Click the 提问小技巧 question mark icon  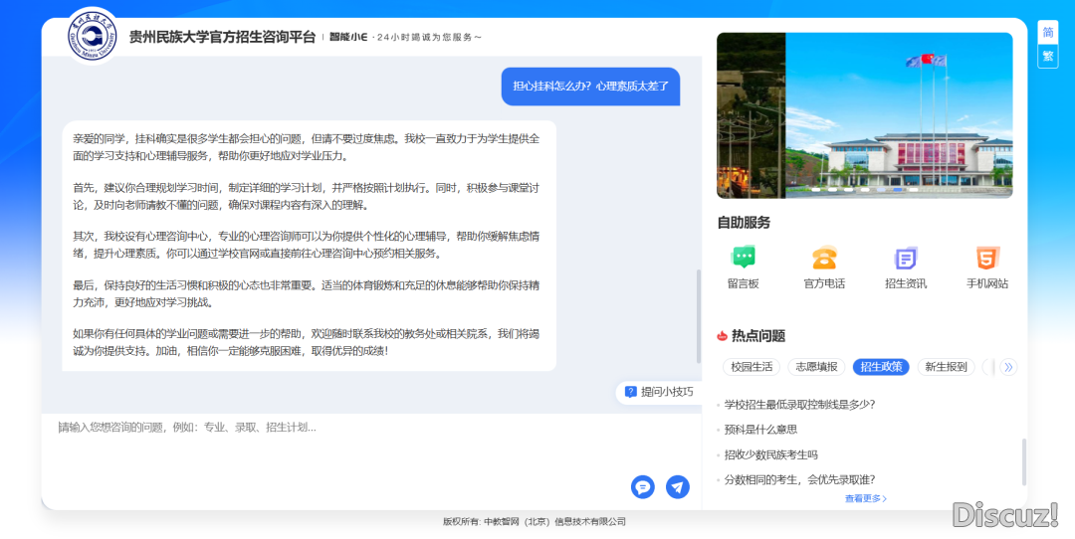[x=630, y=392]
